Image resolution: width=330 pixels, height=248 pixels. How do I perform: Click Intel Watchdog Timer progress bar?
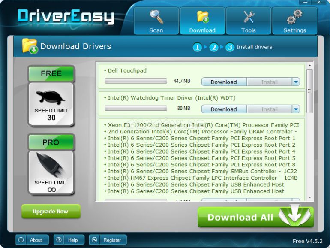click(x=136, y=108)
